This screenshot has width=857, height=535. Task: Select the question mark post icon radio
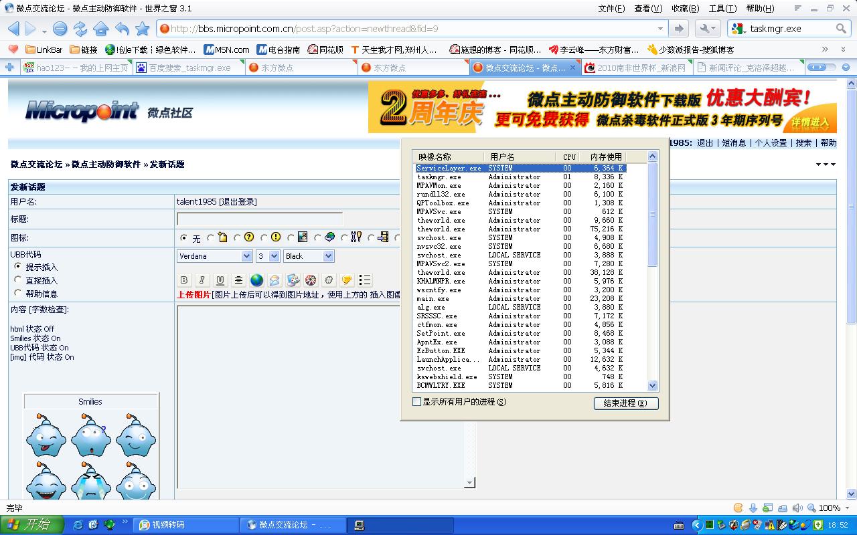(238, 237)
